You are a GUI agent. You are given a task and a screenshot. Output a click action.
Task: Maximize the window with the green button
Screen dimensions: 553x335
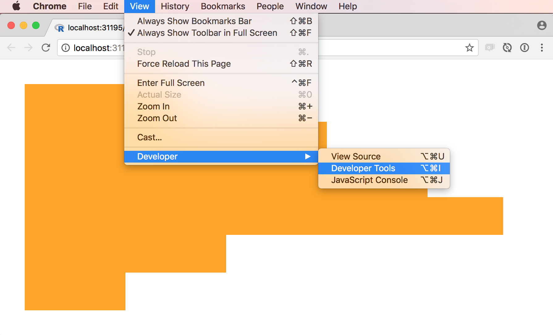tap(36, 25)
